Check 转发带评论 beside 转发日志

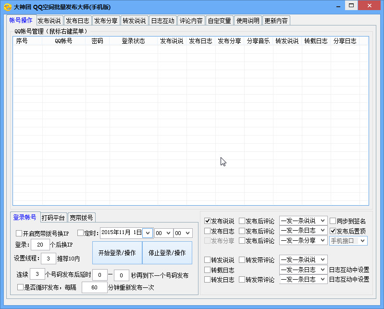click(242, 279)
